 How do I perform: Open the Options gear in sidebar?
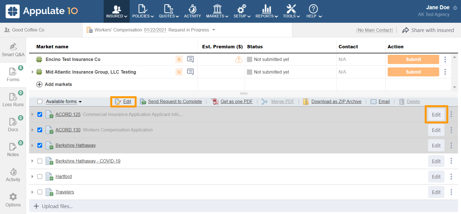click(13, 200)
